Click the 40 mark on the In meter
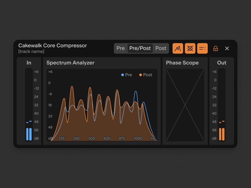 click(x=36, y=113)
